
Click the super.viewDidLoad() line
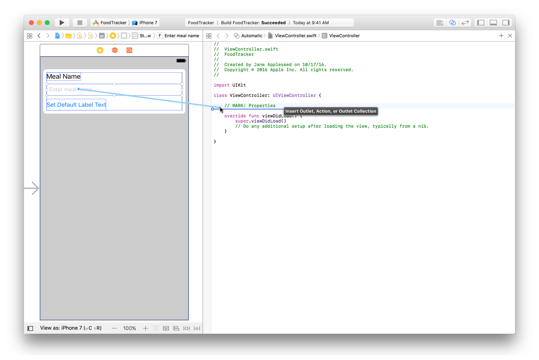[x=260, y=121]
